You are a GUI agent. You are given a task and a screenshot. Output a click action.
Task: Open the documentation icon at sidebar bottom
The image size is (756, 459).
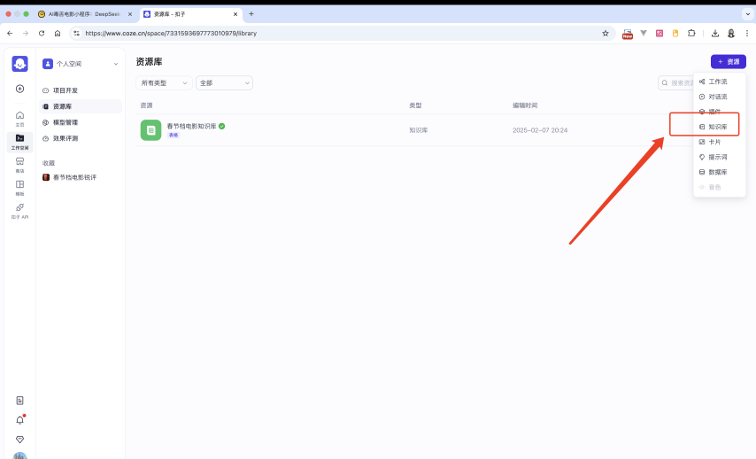pos(19,401)
